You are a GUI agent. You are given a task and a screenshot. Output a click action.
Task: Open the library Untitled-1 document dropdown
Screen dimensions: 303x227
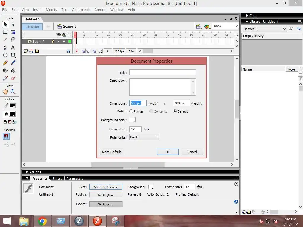[x=265, y=29]
